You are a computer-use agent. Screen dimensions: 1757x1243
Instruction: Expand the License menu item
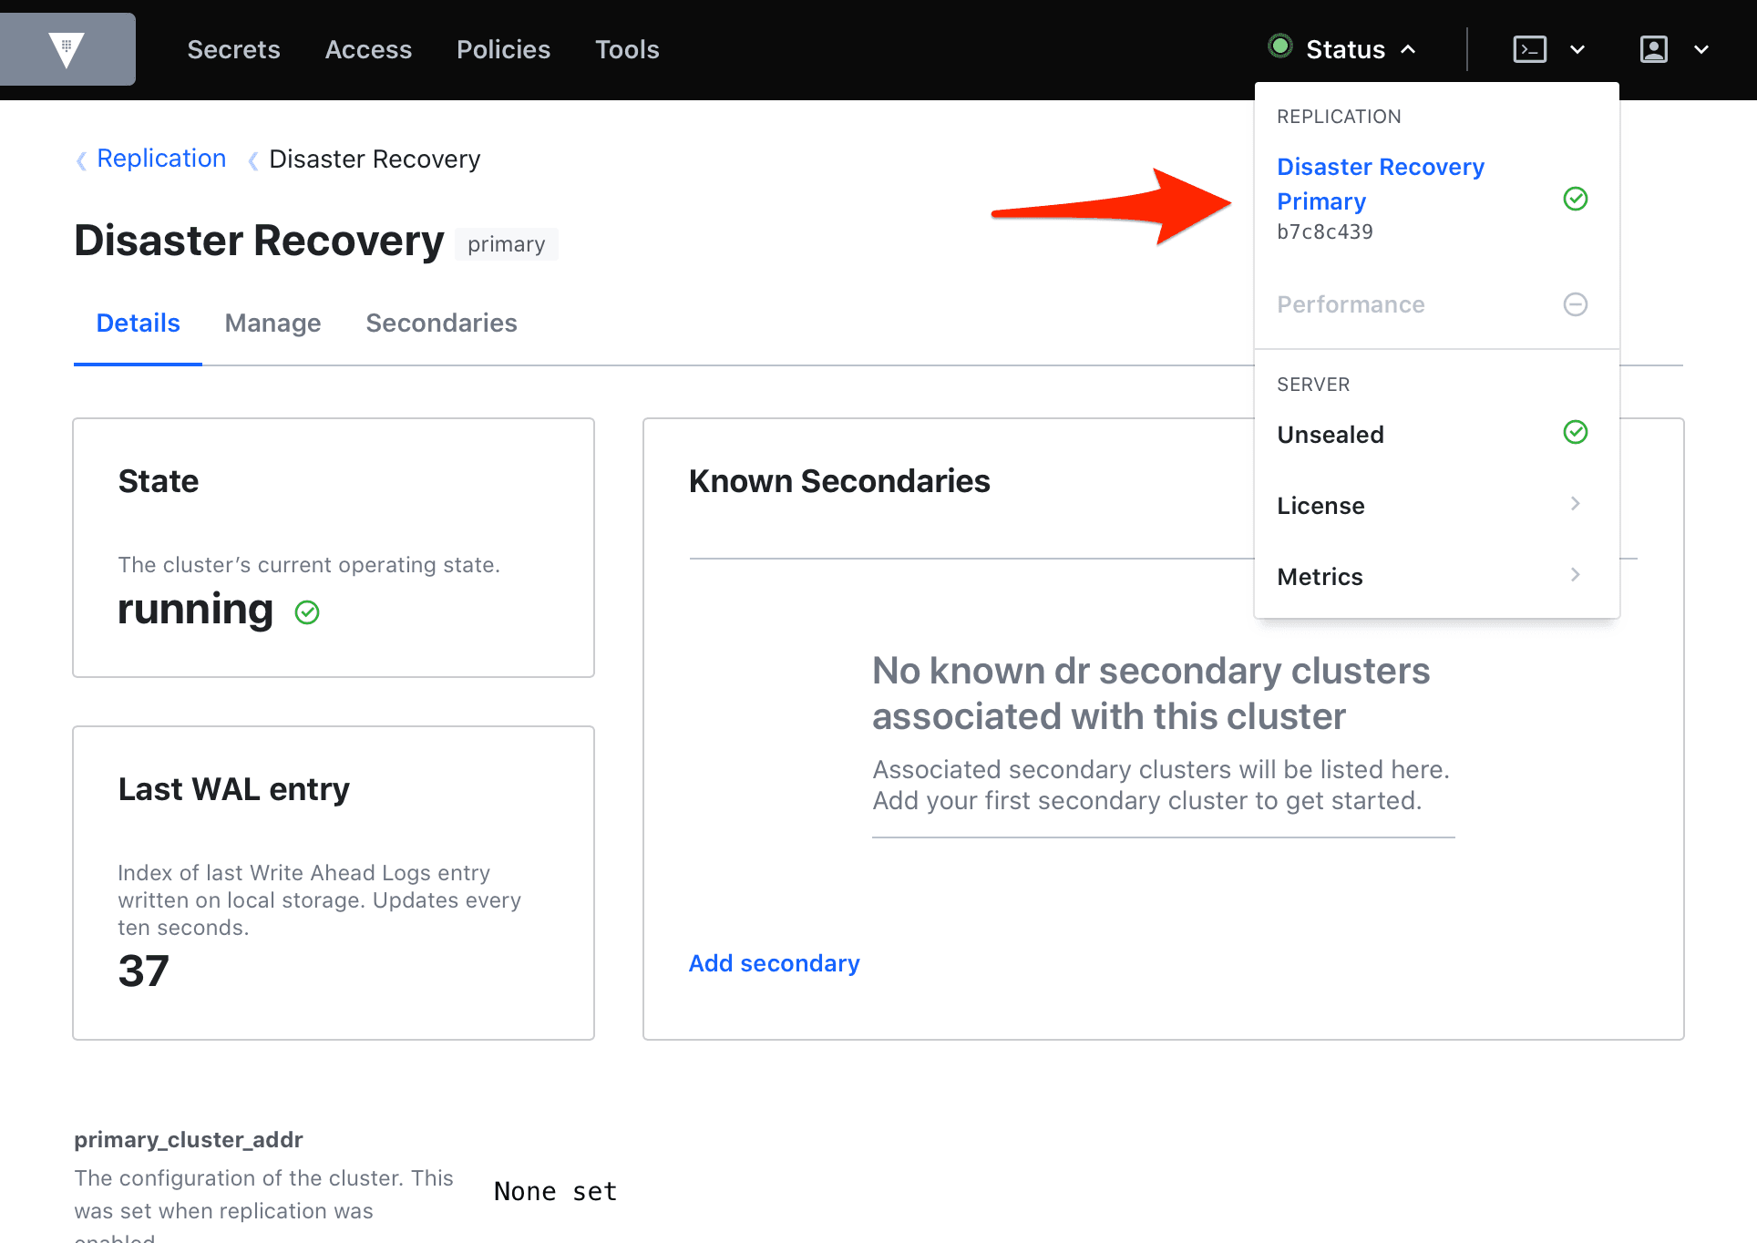[x=1579, y=505]
